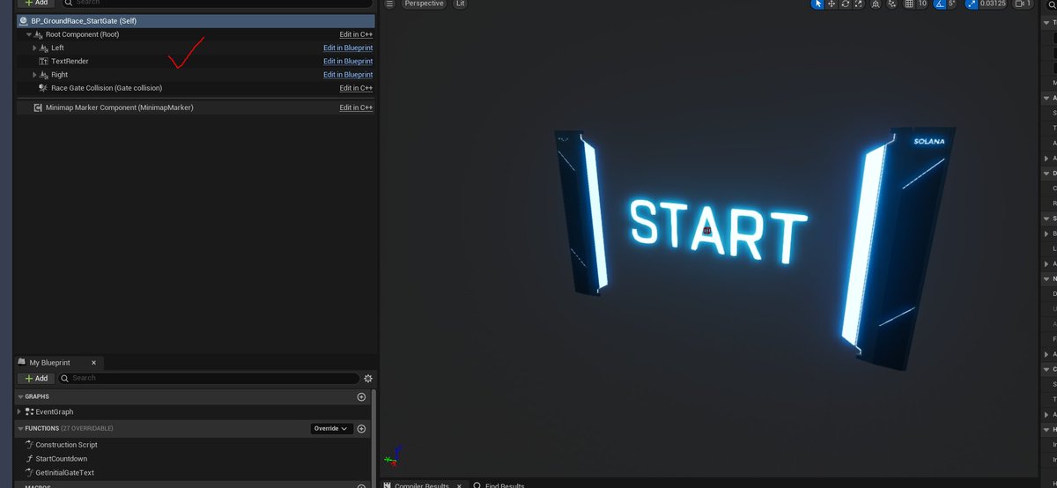
Task: Expand the Right component node
Action: click(34, 75)
